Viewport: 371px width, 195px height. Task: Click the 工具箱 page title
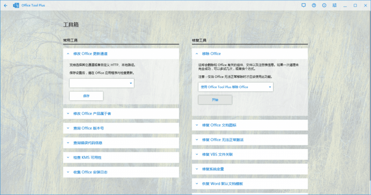coord(71,25)
